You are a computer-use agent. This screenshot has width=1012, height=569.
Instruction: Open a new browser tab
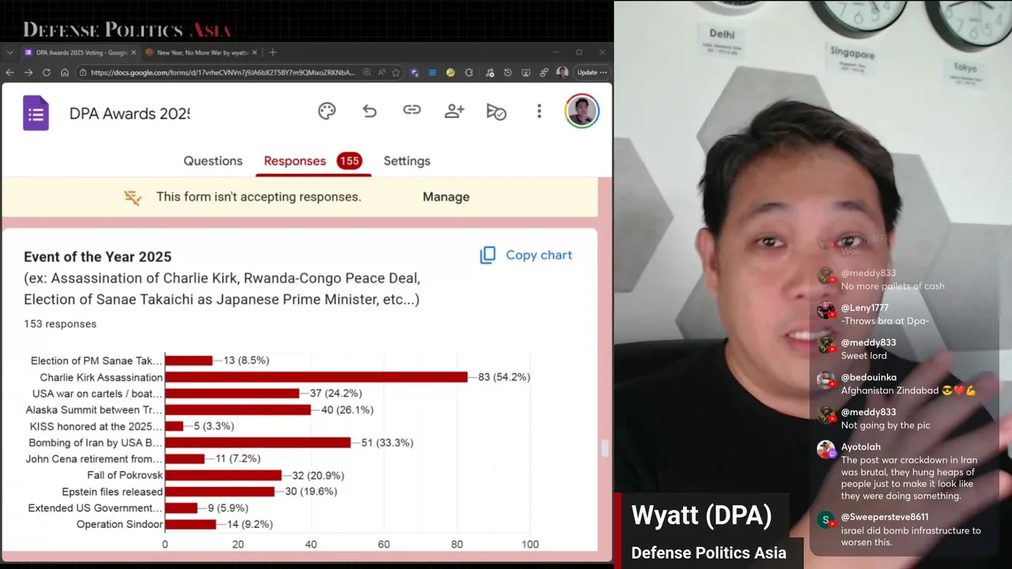click(x=273, y=52)
